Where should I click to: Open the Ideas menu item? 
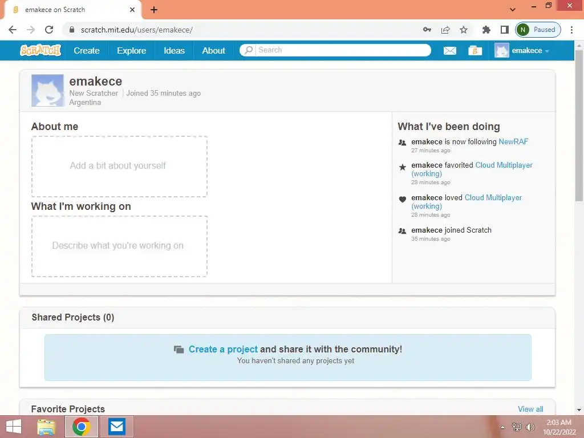tap(175, 51)
